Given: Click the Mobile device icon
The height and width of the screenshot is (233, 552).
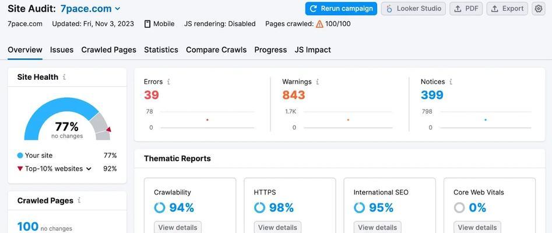Looking at the screenshot, I should click(147, 24).
